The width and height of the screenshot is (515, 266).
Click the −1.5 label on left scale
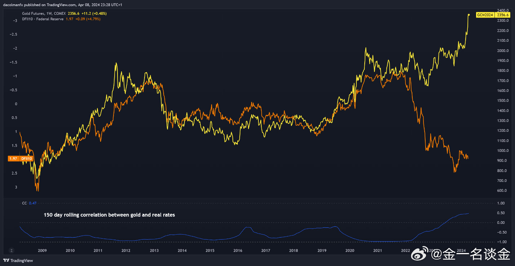(x=13, y=62)
